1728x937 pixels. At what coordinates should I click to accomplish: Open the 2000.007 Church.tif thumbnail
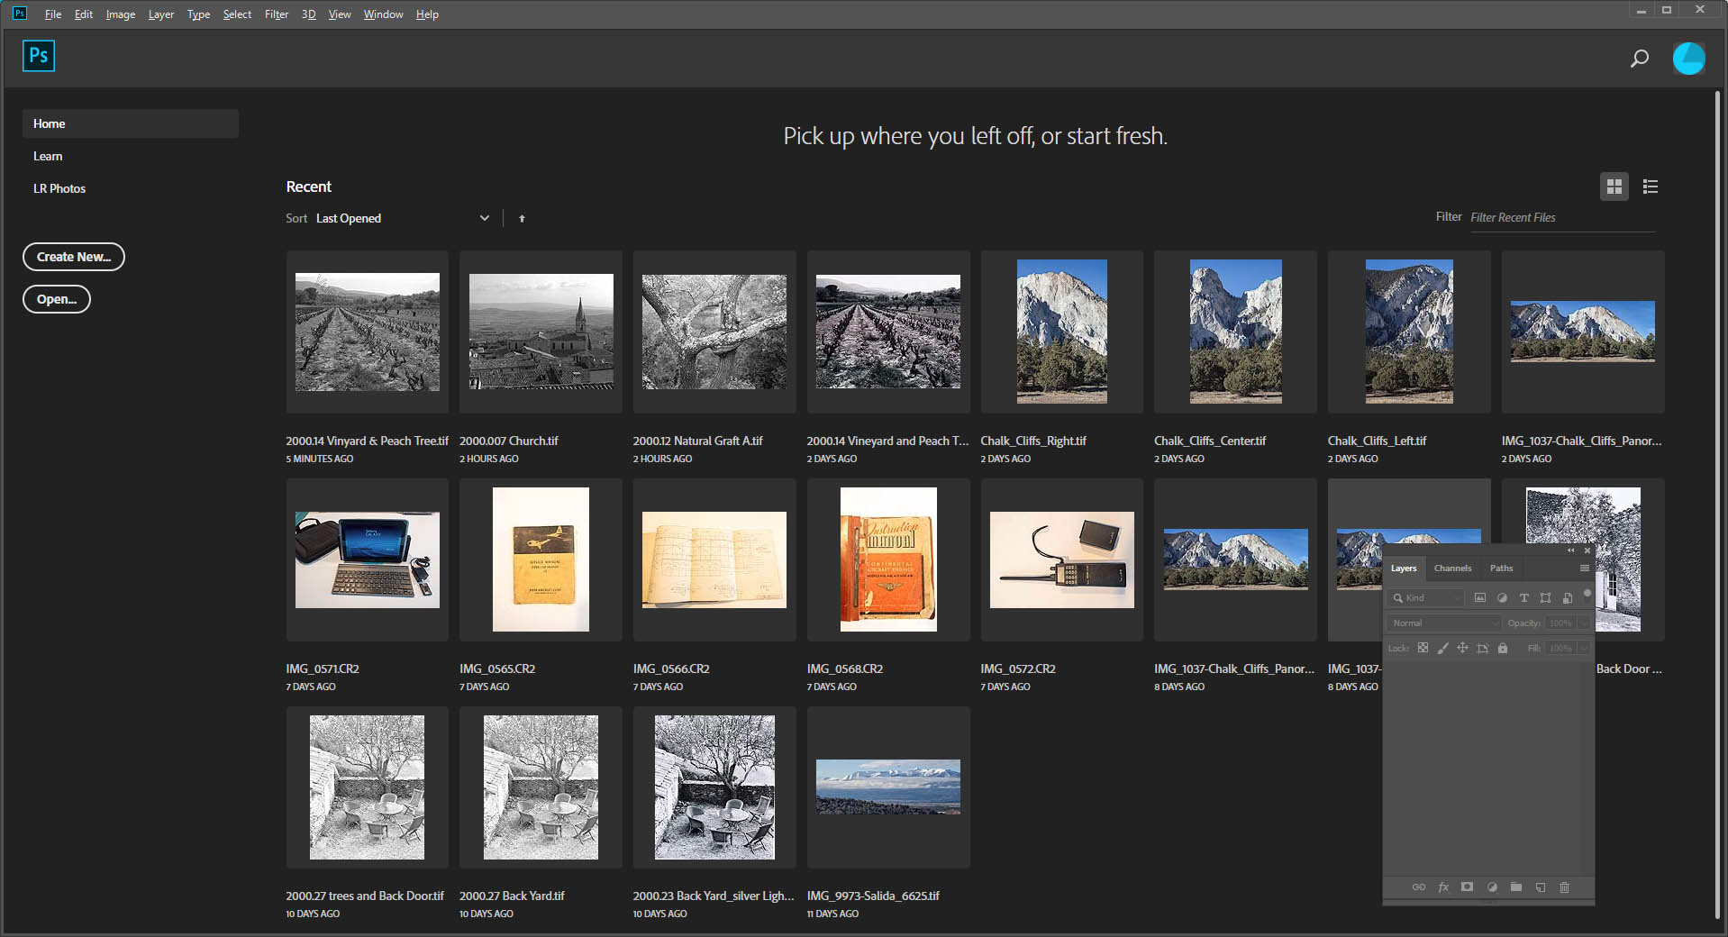(x=540, y=332)
